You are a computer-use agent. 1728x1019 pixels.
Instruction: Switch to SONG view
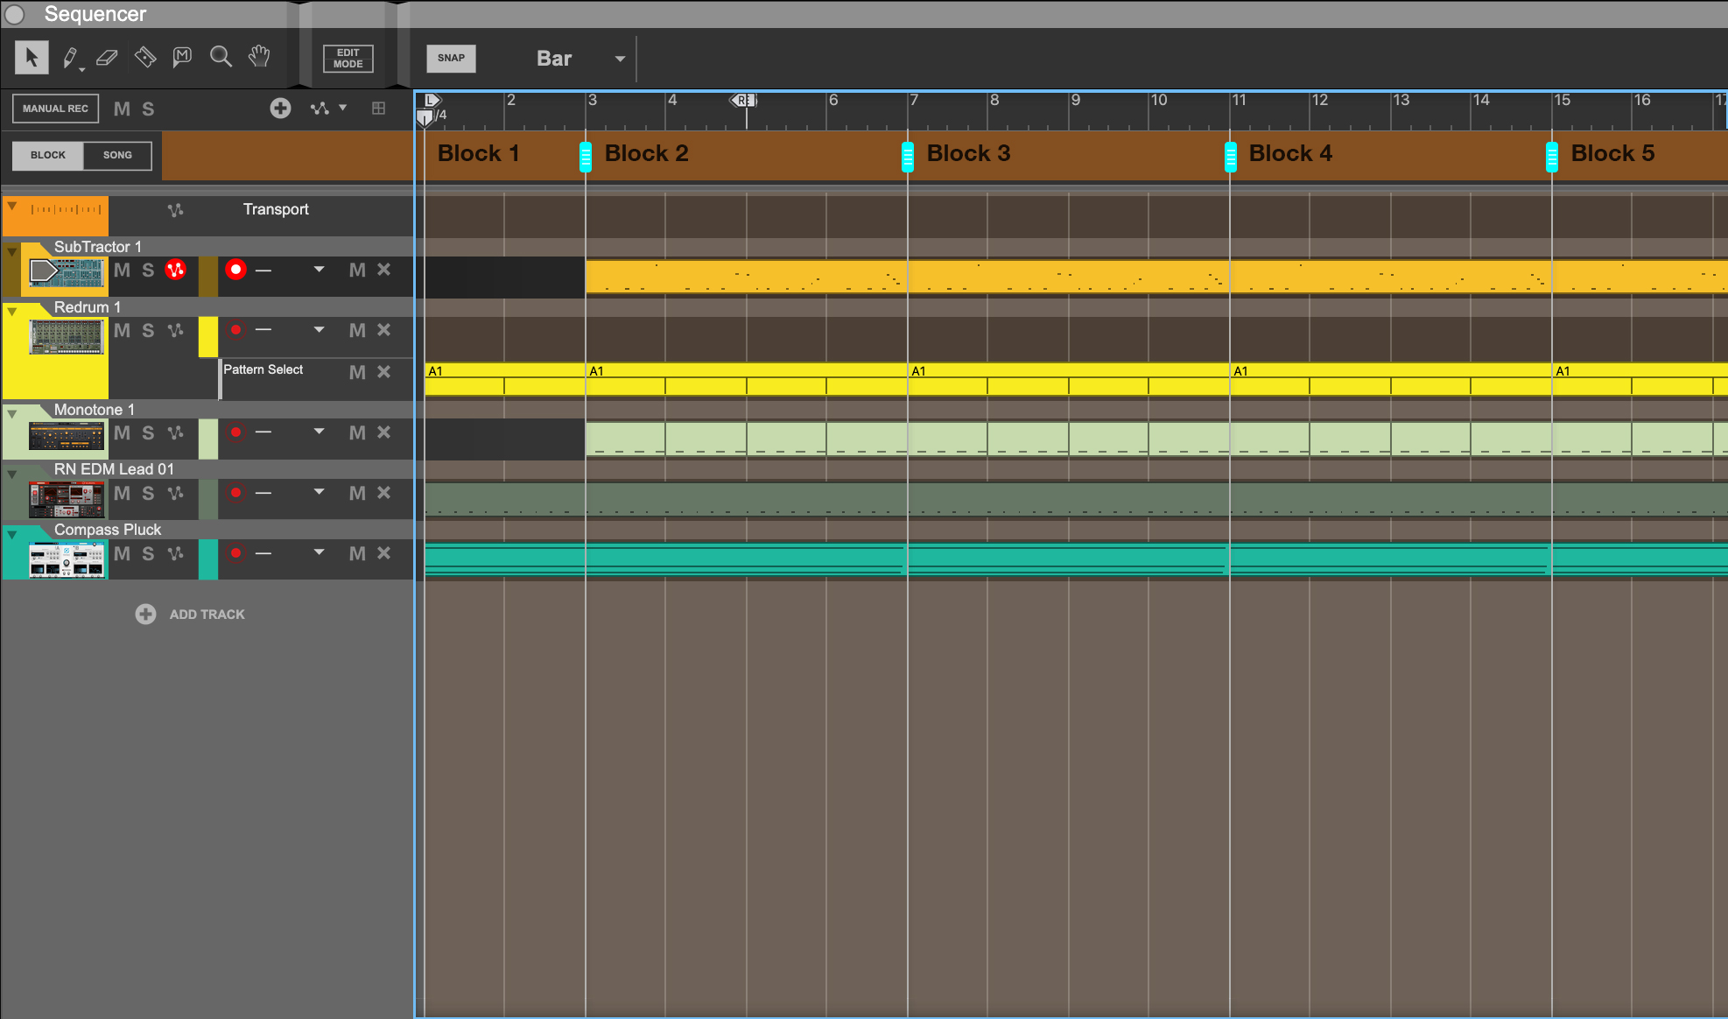coord(117,155)
